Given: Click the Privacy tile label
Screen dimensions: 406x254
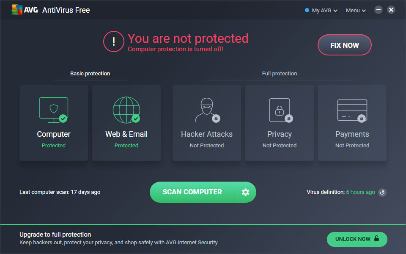Looking at the screenshot, I should coord(280,134).
